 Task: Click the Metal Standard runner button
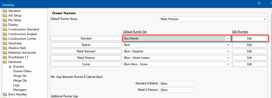(86, 51)
